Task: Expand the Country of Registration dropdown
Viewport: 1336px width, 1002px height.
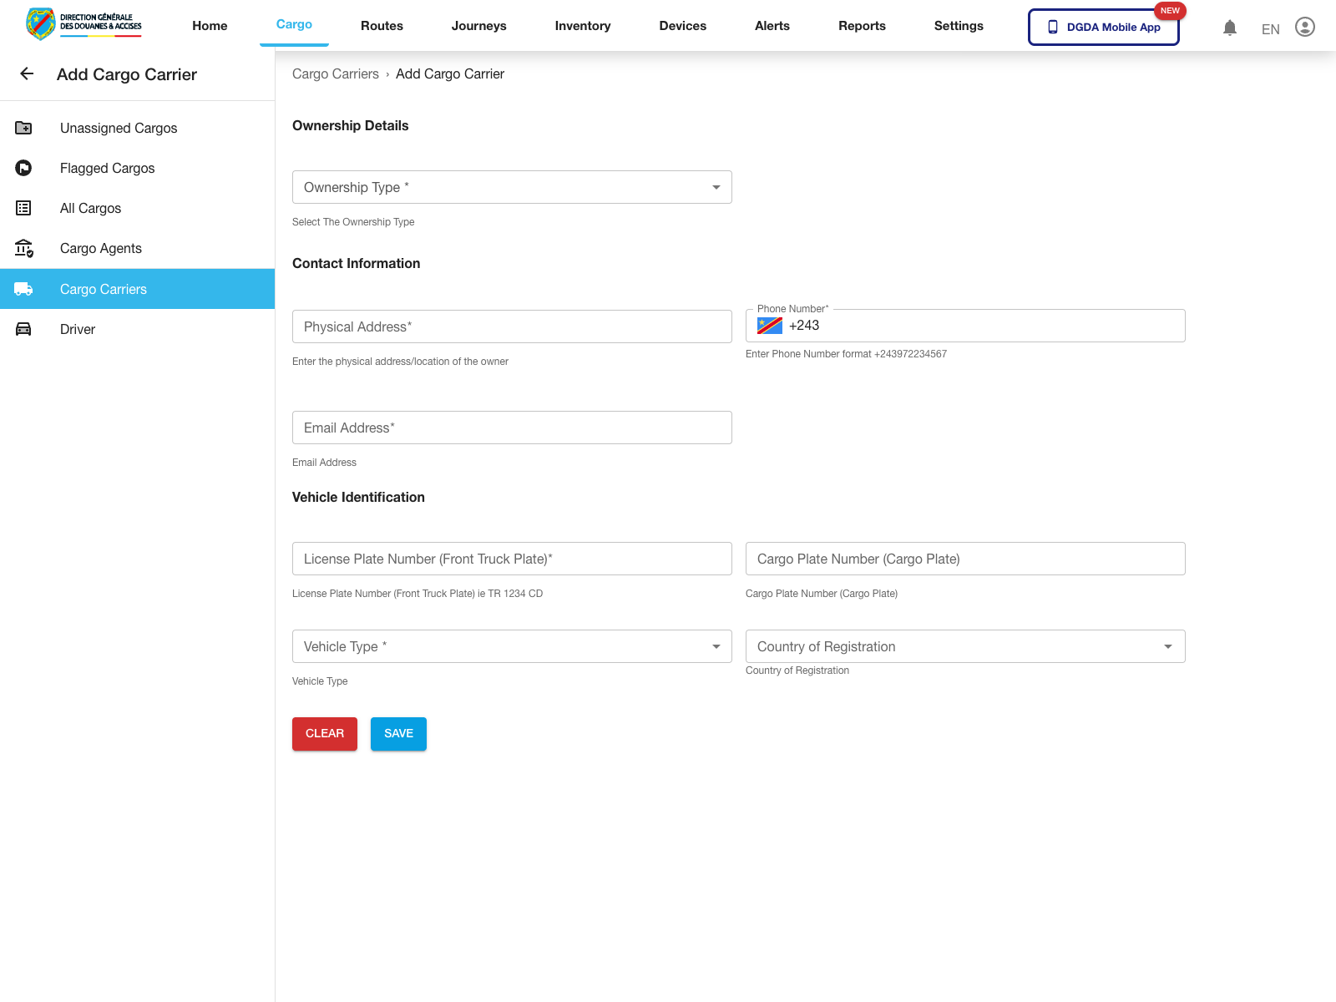Action: [964, 646]
